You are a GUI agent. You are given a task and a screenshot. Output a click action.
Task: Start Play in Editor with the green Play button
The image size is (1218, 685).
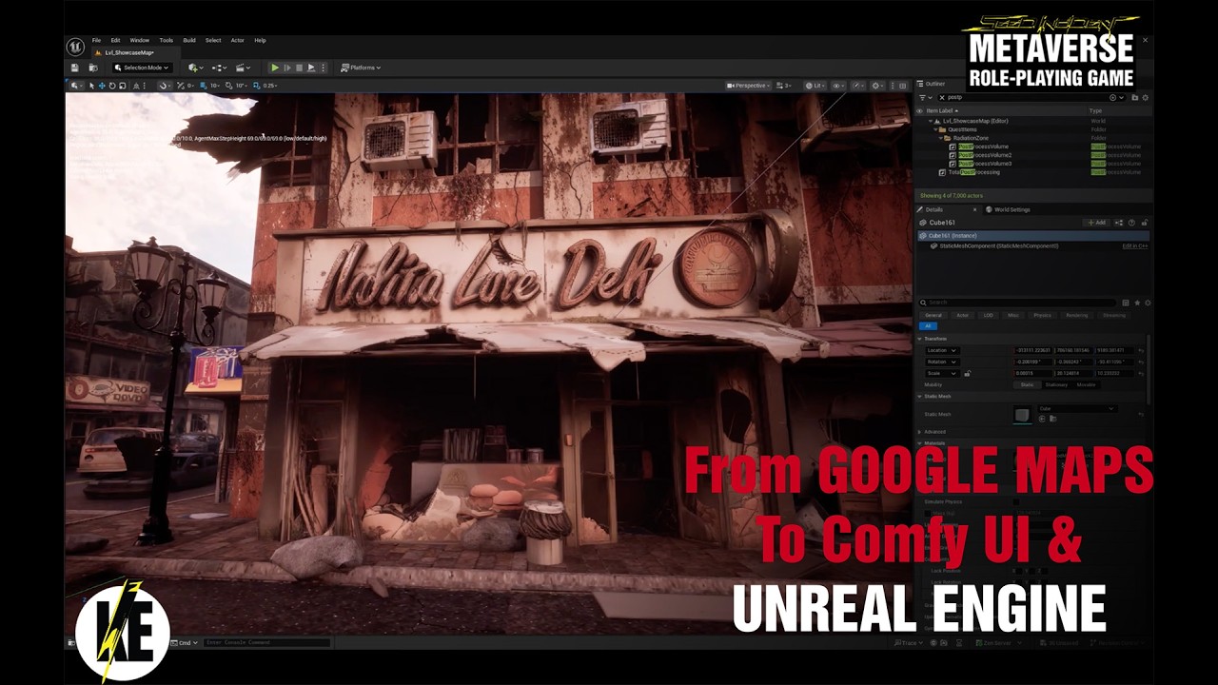pos(275,68)
